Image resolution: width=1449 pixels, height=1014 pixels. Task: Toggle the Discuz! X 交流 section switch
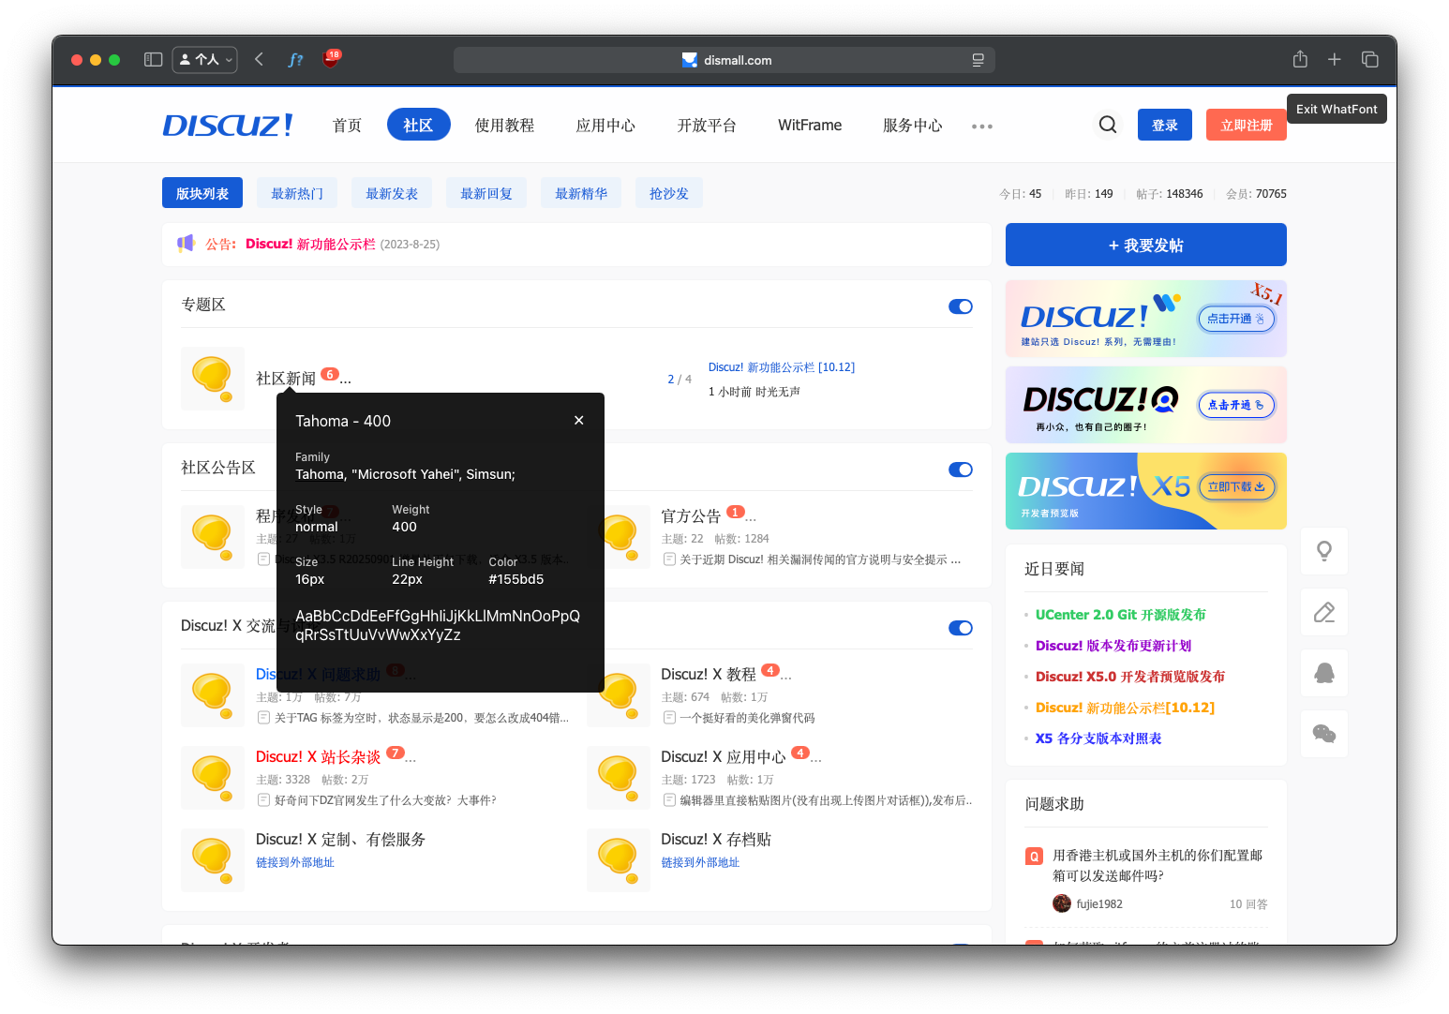click(x=960, y=628)
